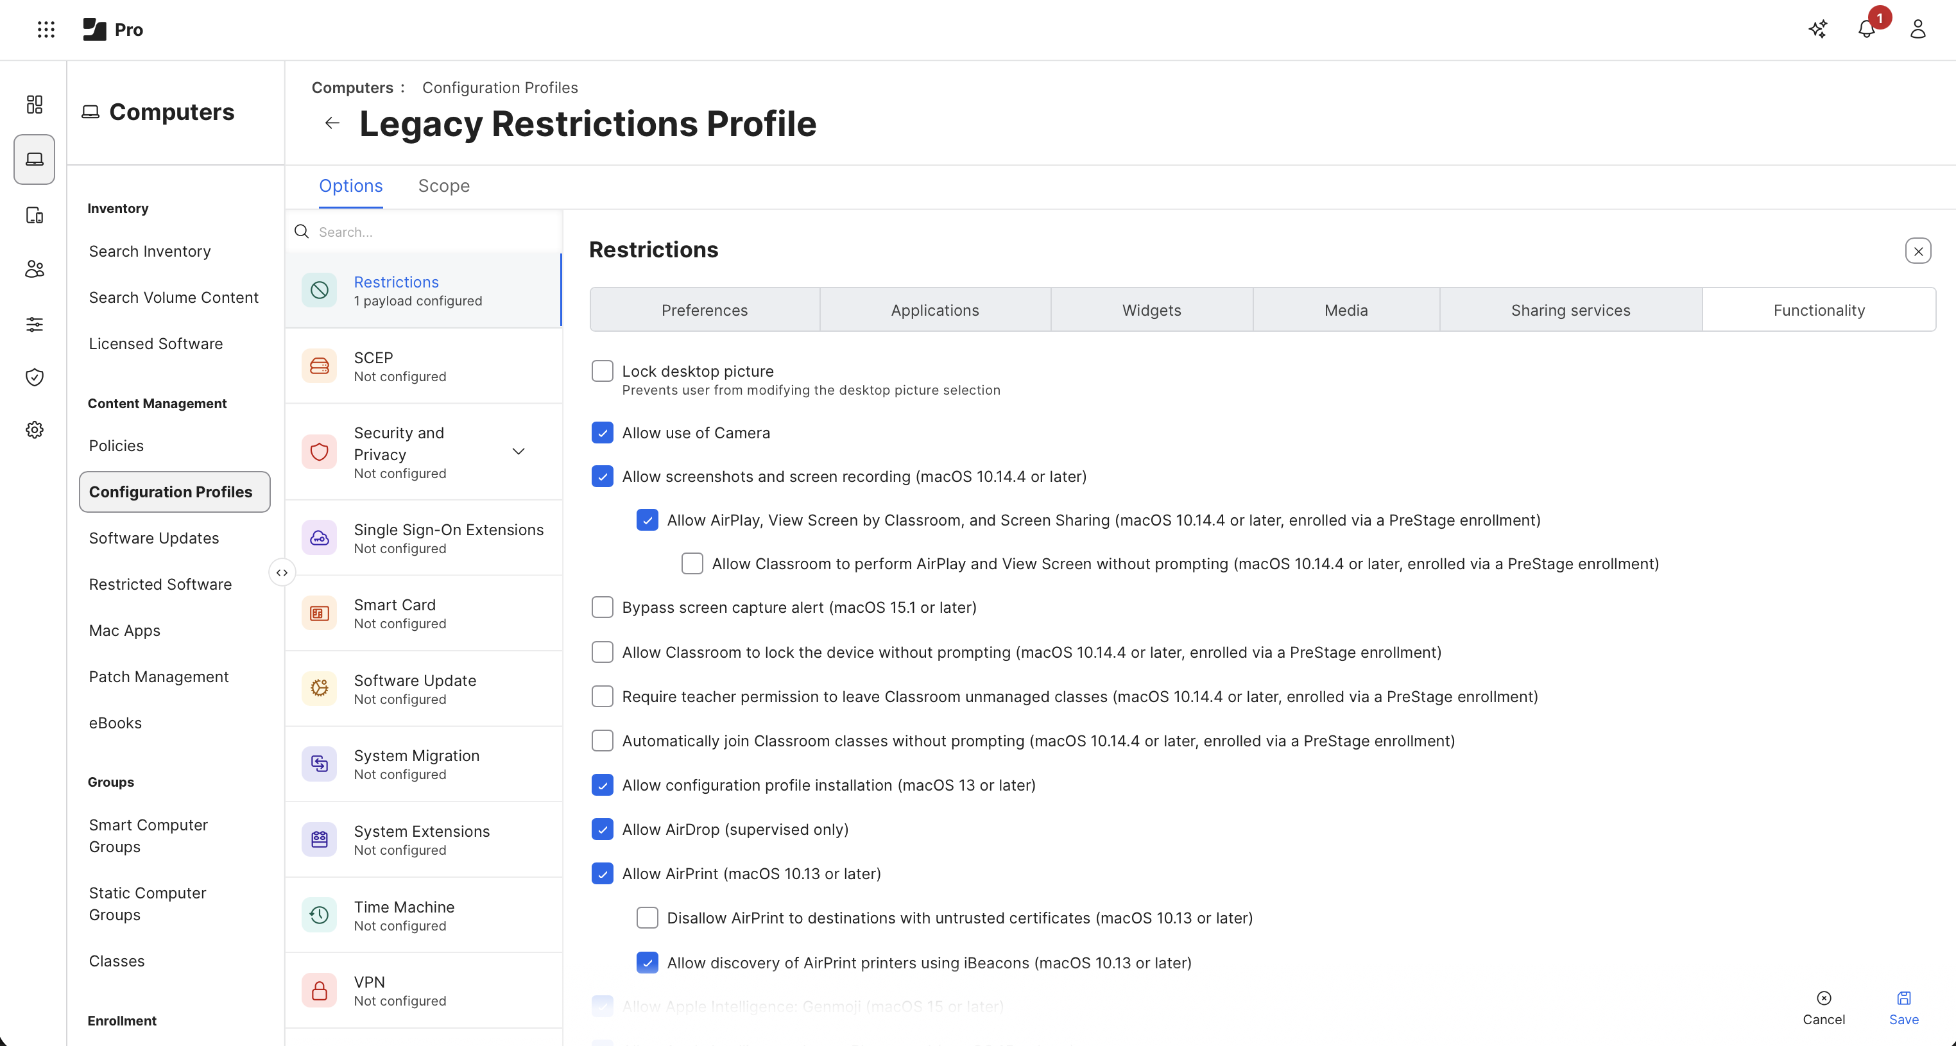Enable the Lock desktop picture checkbox

tap(602, 371)
